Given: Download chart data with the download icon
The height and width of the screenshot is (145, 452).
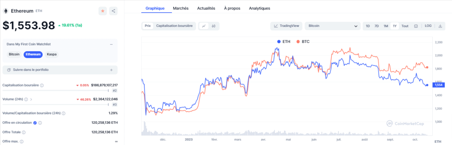Looking at the screenshot, I should coord(440,26).
